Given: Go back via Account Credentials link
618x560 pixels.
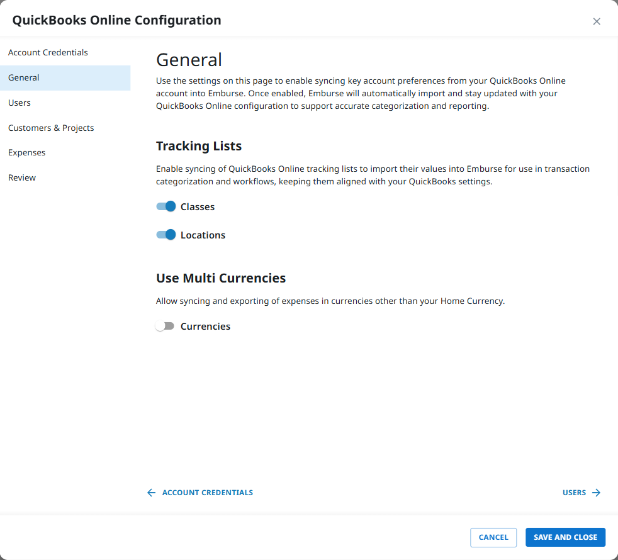Looking at the screenshot, I should (200, 493).
